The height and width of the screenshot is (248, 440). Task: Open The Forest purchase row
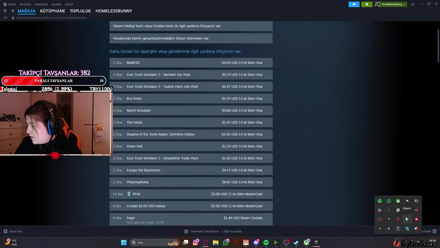[x=191, y=122]
